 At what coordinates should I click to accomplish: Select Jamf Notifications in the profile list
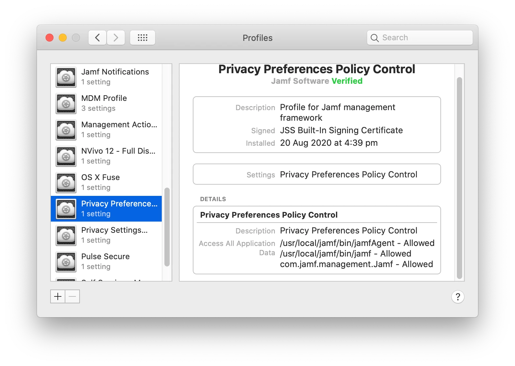coord(106,77)
